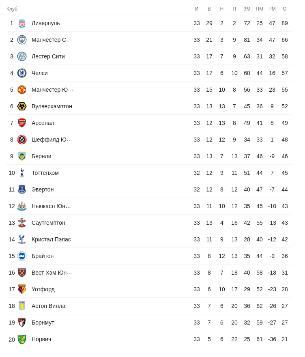305x357 pixels.
Task: Click the Chelsea club crest
Action: coord(22,73)
